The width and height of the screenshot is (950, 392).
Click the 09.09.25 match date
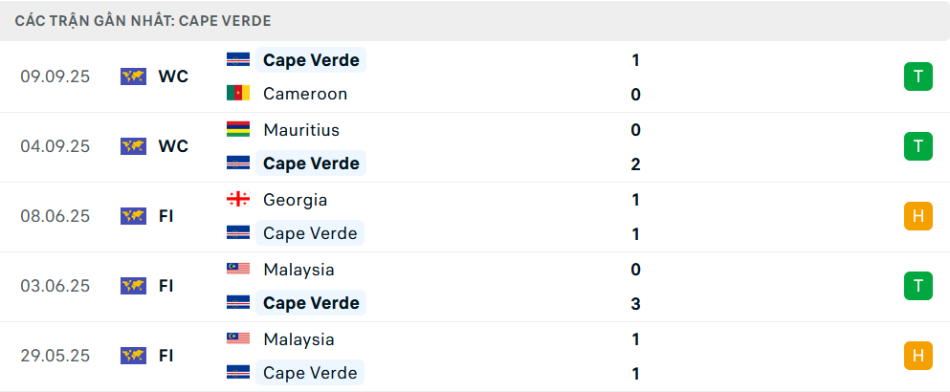55,76
